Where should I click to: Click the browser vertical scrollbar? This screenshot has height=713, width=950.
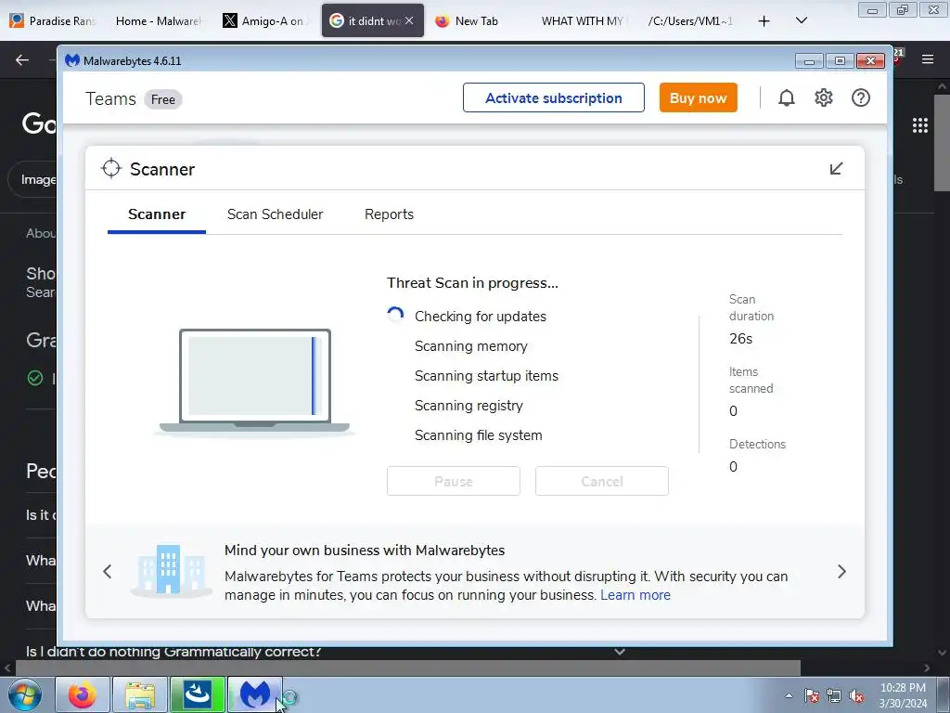coord(941,142)
